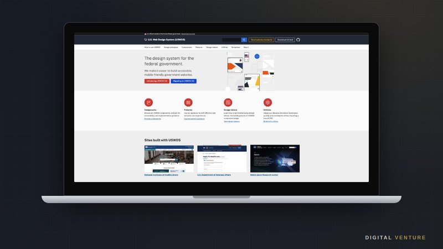Click the "Sites built with USWDS" heading
The image size is (443, 249).
point(162,140)
